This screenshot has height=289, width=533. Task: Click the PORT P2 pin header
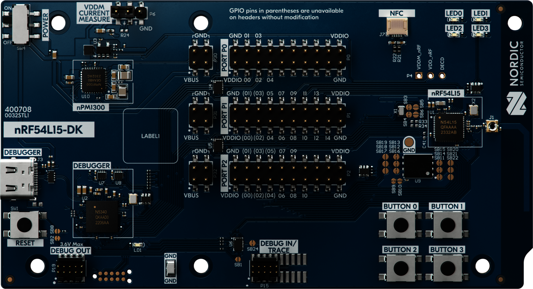point(288,173)
